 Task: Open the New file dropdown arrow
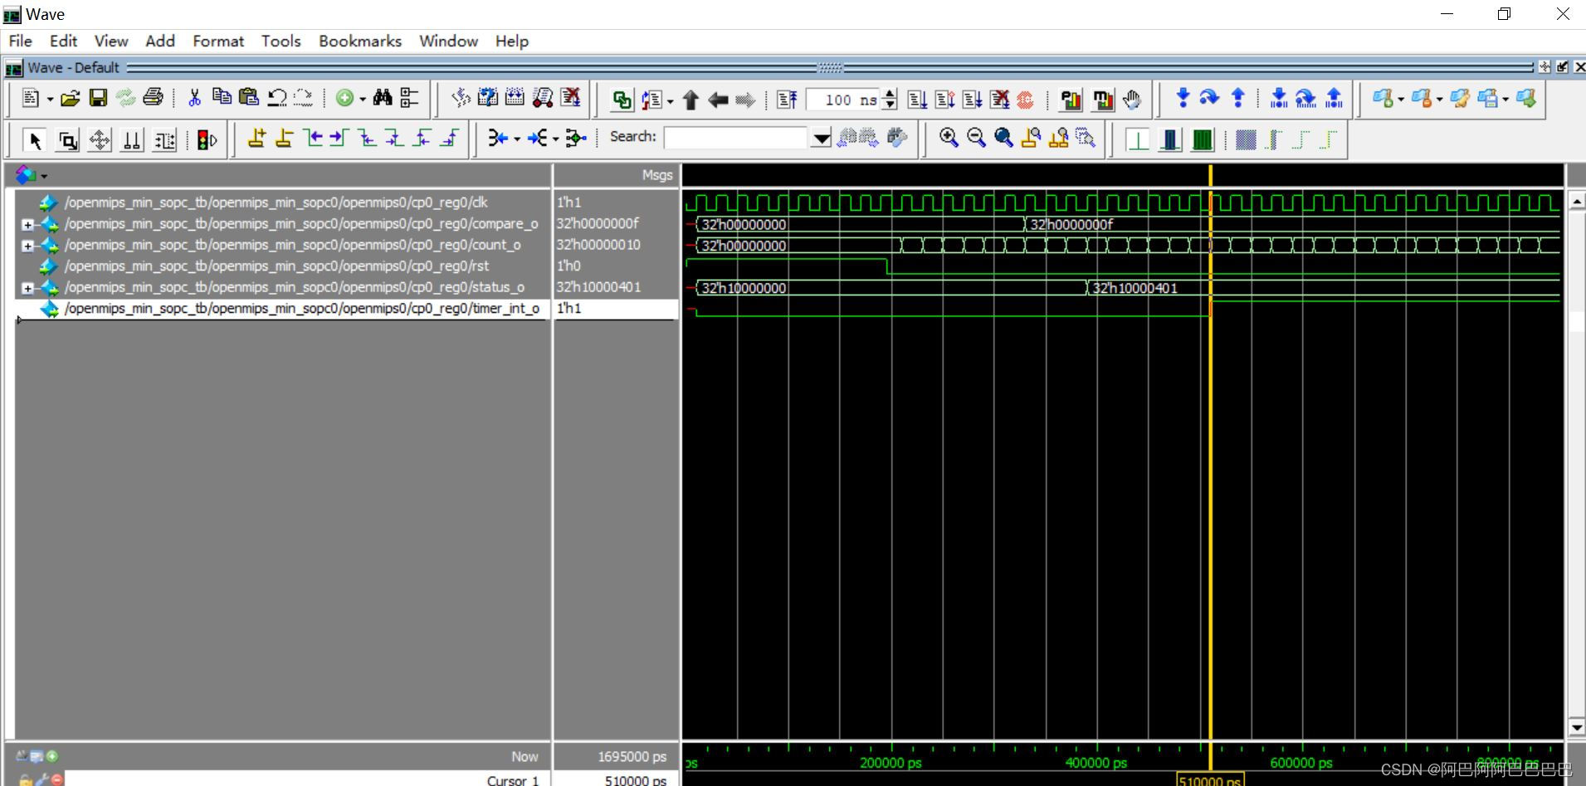click(50, 100)
